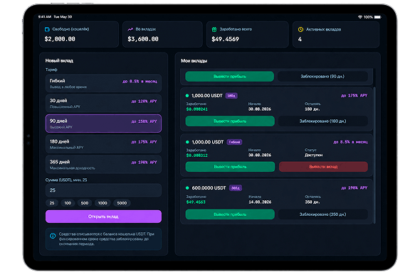Image resolution: width=420 pixels, height=279 pixels.
Task: Choose the 500 quick amount chip
Action: [85, 203]
